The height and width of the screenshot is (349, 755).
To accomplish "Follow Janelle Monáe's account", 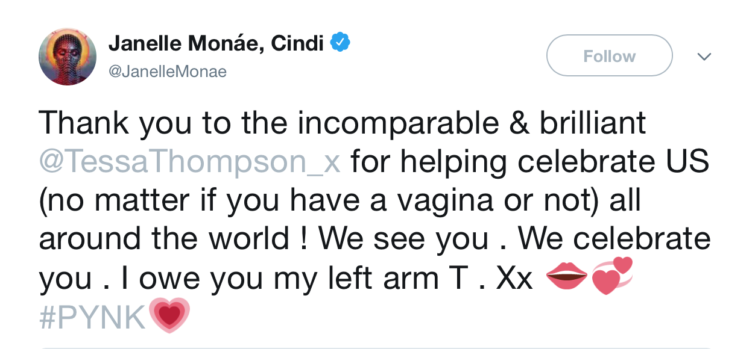I will click(609, 56).
